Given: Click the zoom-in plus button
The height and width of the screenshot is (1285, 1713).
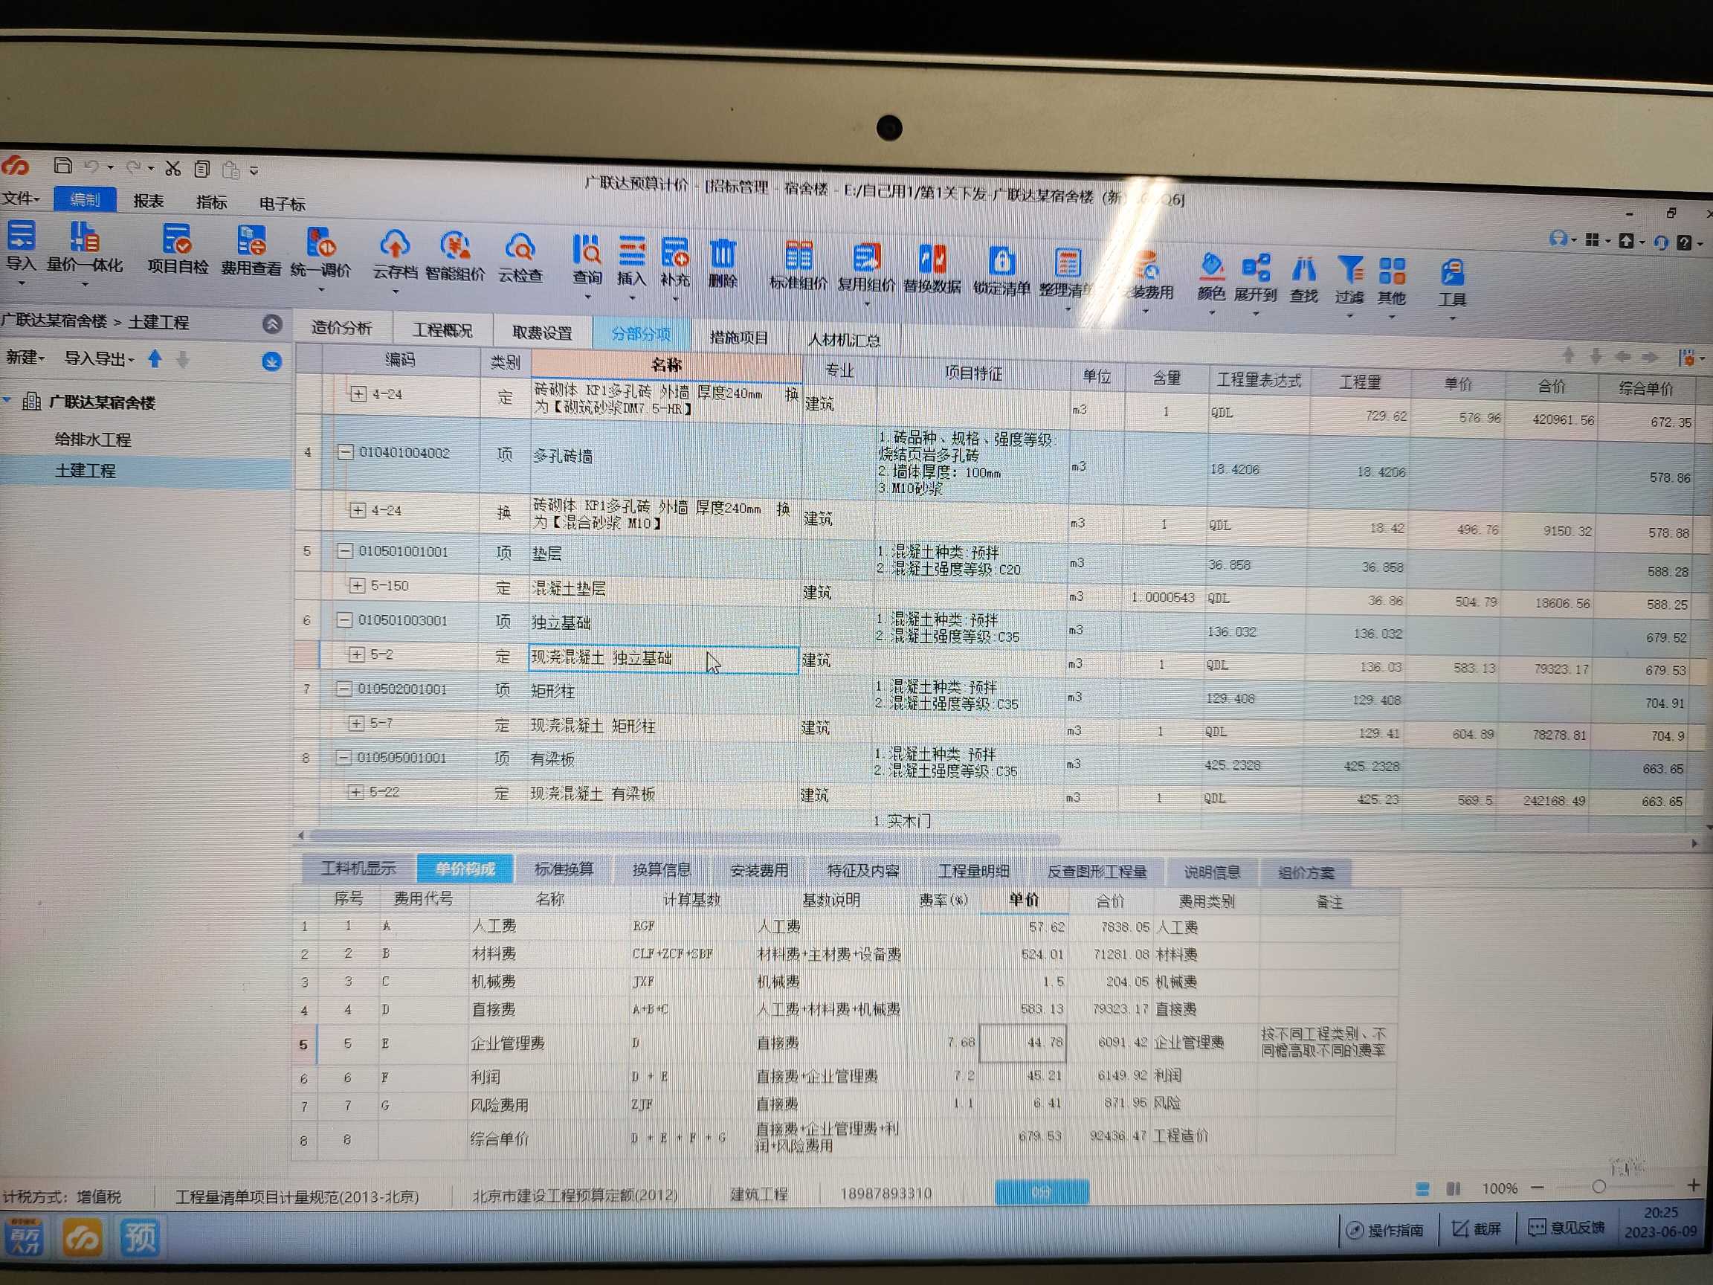Looking at the screenshot, I should click(1694, 1185).
